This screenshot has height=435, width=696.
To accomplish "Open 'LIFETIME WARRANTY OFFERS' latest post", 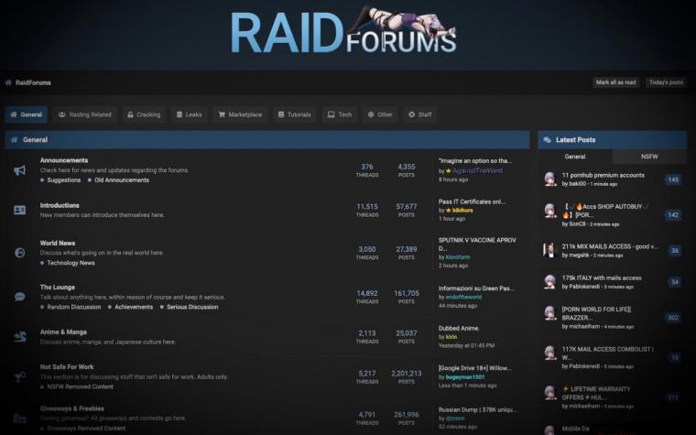I will pos(596,393).
